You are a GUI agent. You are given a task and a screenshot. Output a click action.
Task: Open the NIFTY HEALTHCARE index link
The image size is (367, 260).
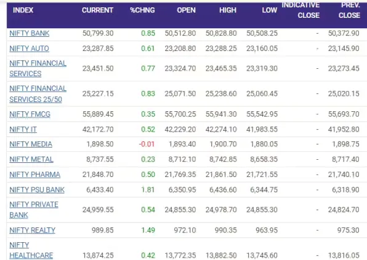(x=31, y=250)
